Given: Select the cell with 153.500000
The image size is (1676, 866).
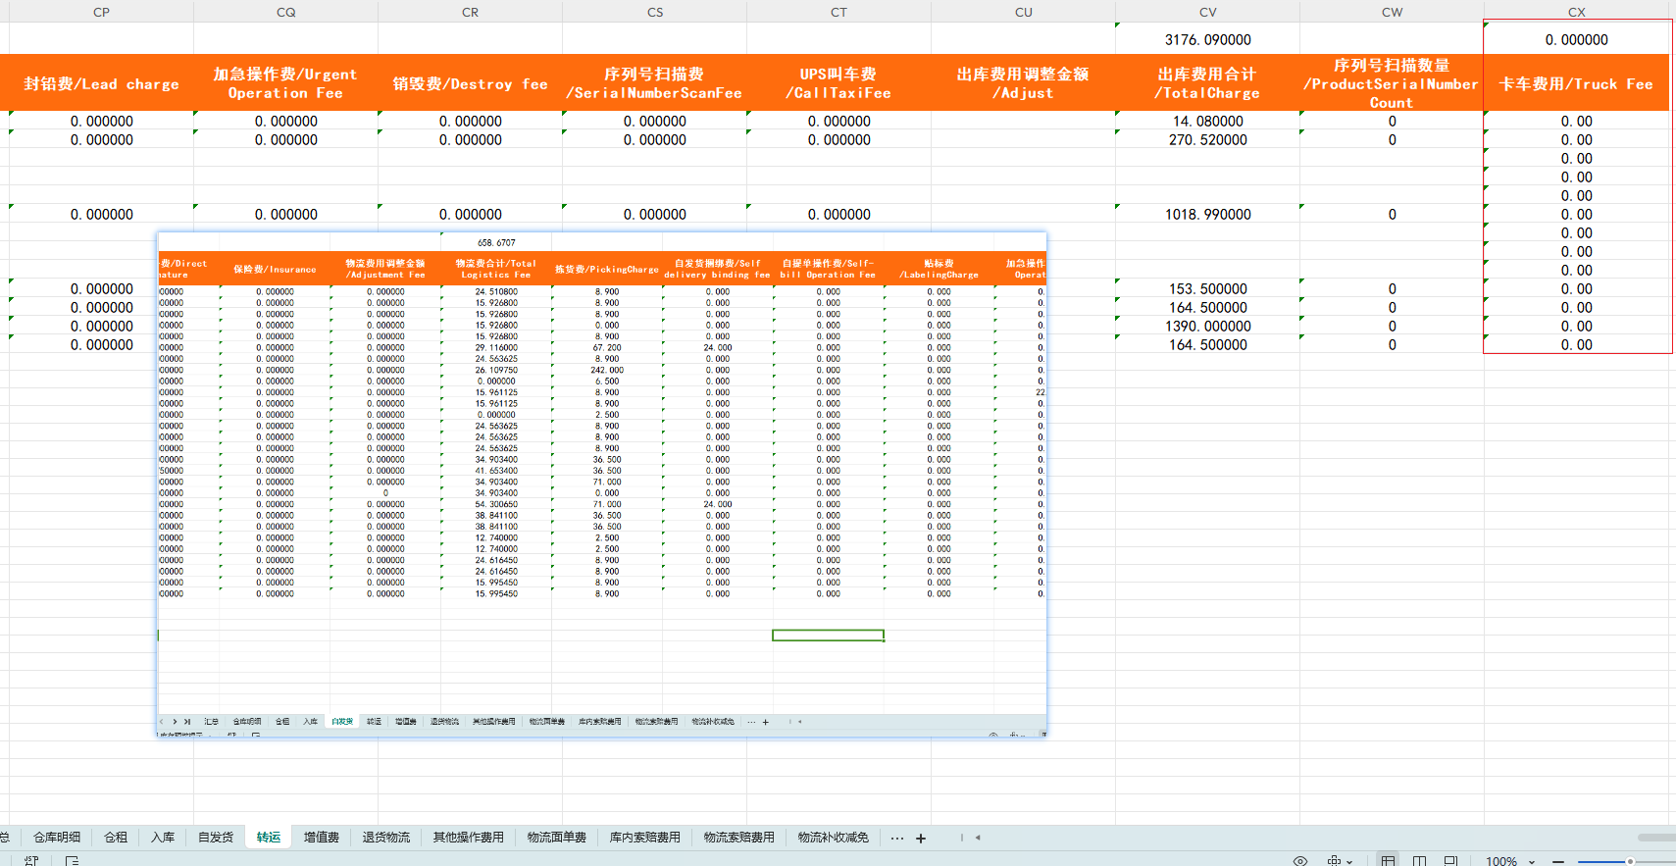Looking at the screenshot, I should [x=1207, y=288].
